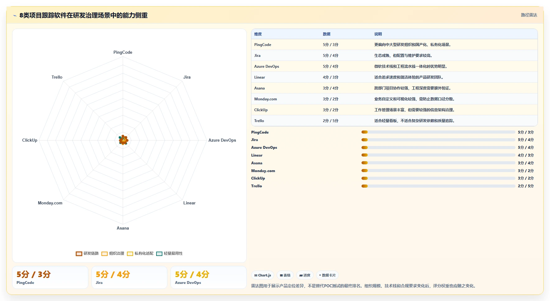This screenshot has width=550, height=301.
Task: Toggle the 研发链路 legend swatch
Action: coord(79,254)
